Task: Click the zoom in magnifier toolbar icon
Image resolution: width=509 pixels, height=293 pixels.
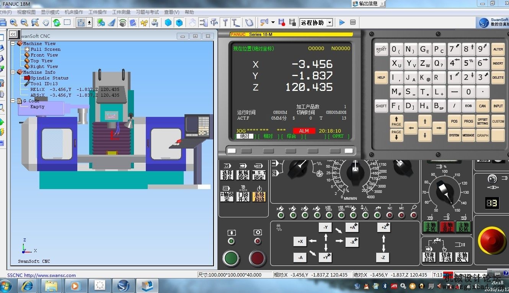Action: point(13,23)
